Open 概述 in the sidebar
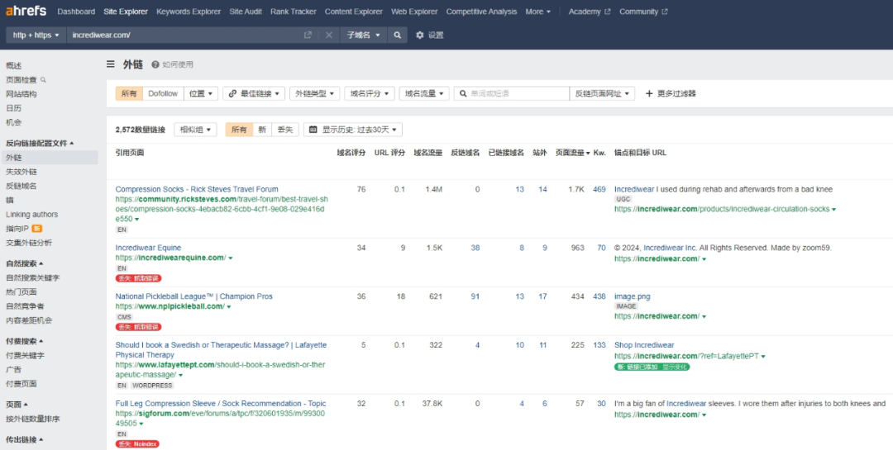Screen dimensions: 893x450 pyautogui.click(x=14, y=66)
